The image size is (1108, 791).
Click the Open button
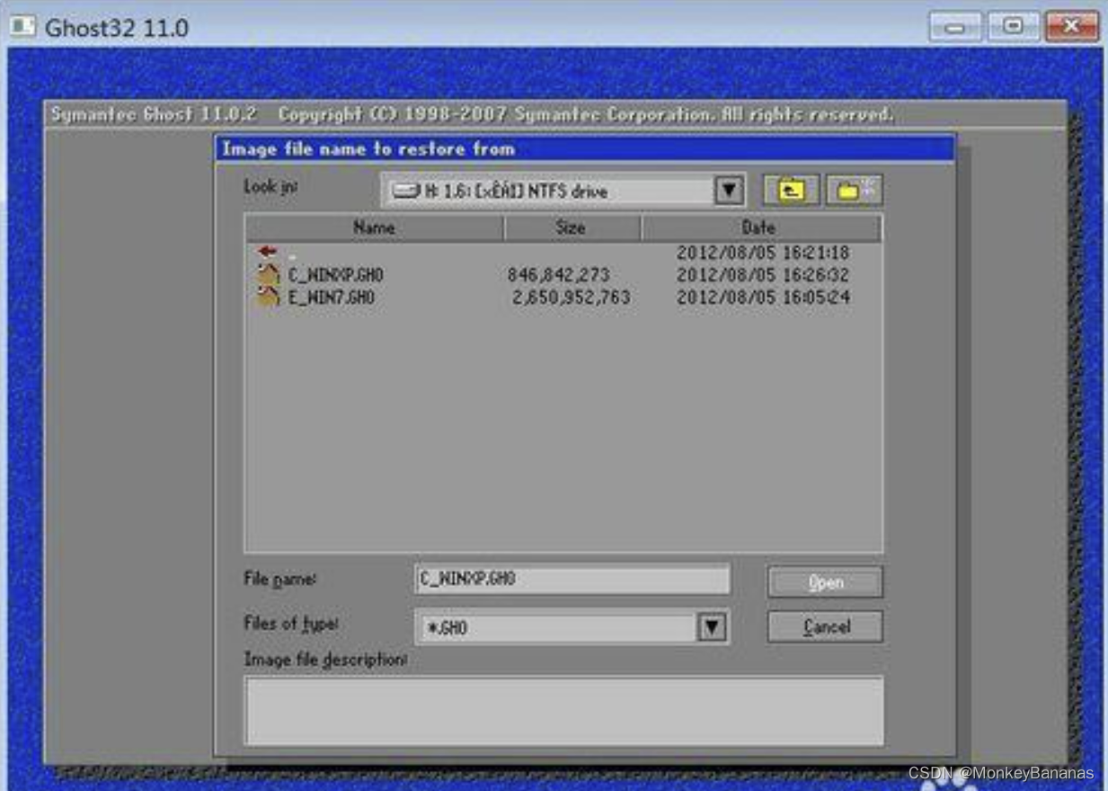(825, 582)
